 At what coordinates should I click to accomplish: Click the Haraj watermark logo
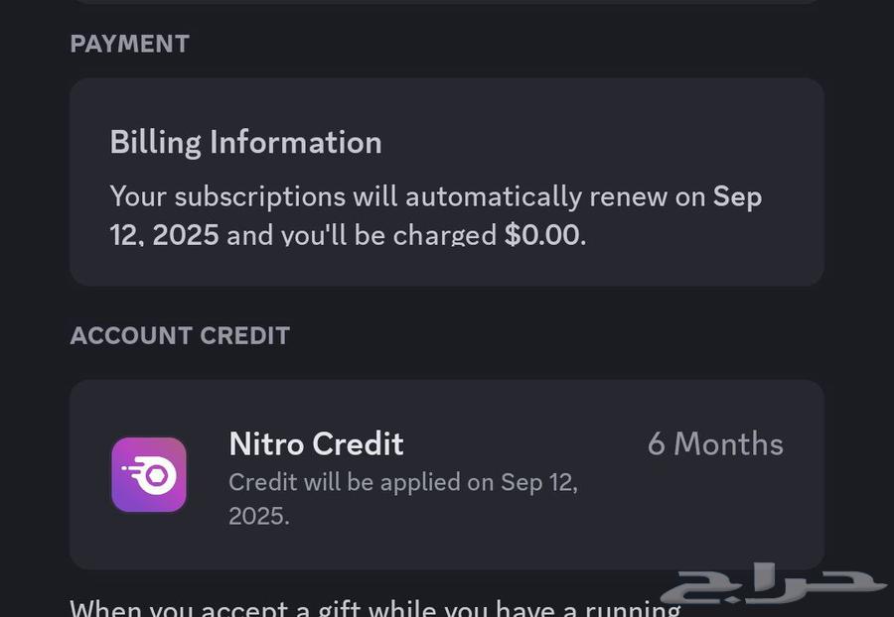773,587
